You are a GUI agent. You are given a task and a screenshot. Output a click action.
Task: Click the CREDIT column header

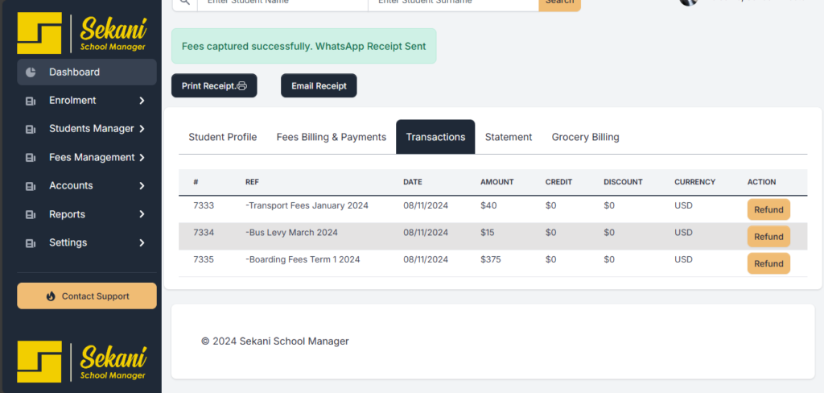click(558, 182)
